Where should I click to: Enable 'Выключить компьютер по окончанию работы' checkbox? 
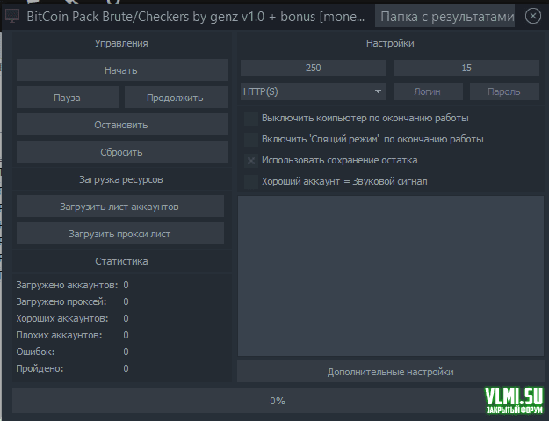(252, 118)
